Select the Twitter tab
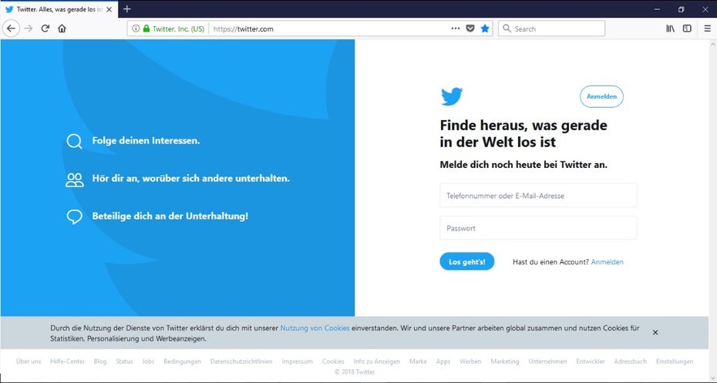 coord(59,9)
